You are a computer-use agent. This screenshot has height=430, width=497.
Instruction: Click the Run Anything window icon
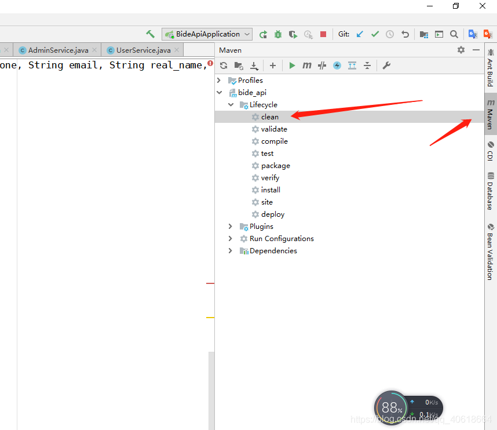tap(439, 34)
